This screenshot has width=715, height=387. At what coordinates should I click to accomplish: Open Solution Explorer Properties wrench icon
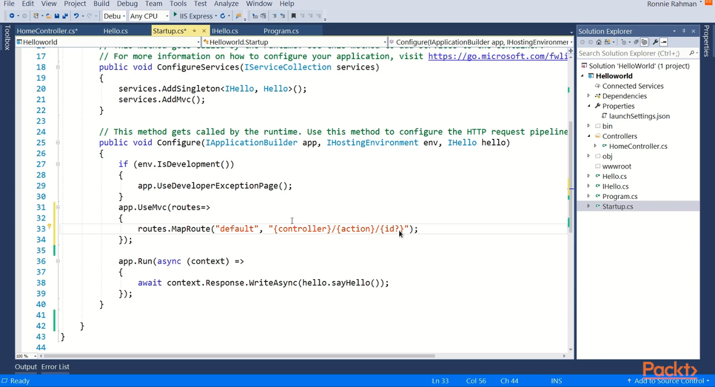[655, 42]
